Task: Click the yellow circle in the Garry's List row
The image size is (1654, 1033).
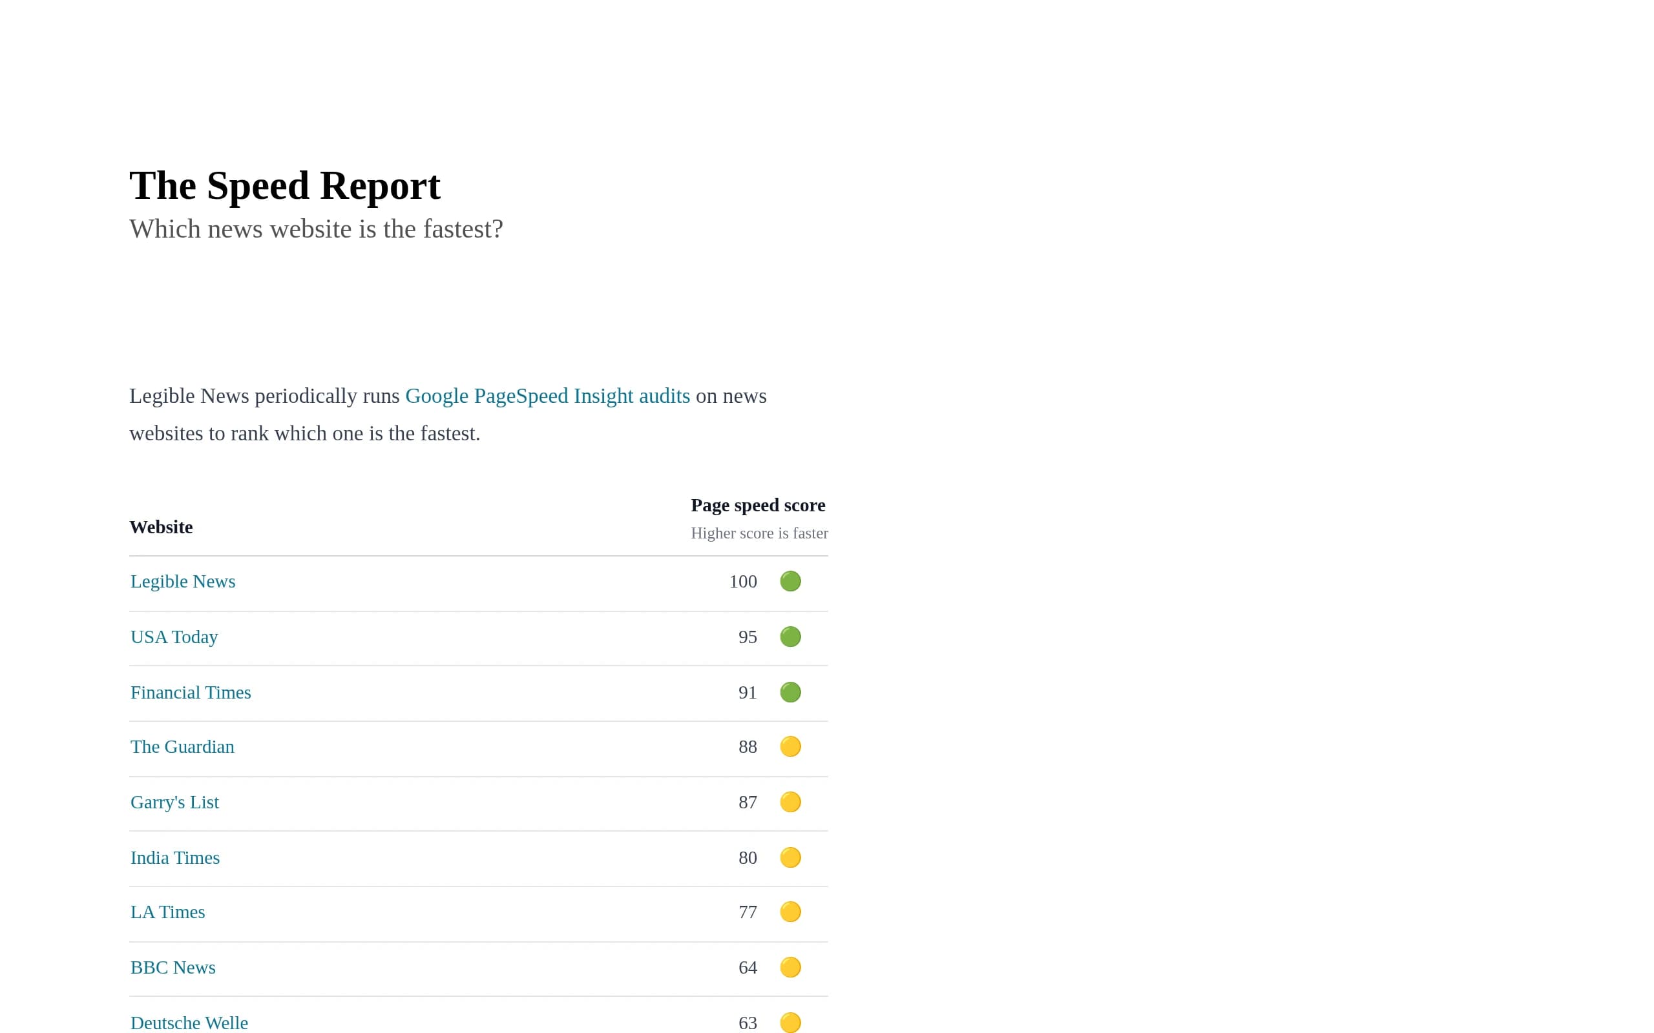Action: click(791, 802)
